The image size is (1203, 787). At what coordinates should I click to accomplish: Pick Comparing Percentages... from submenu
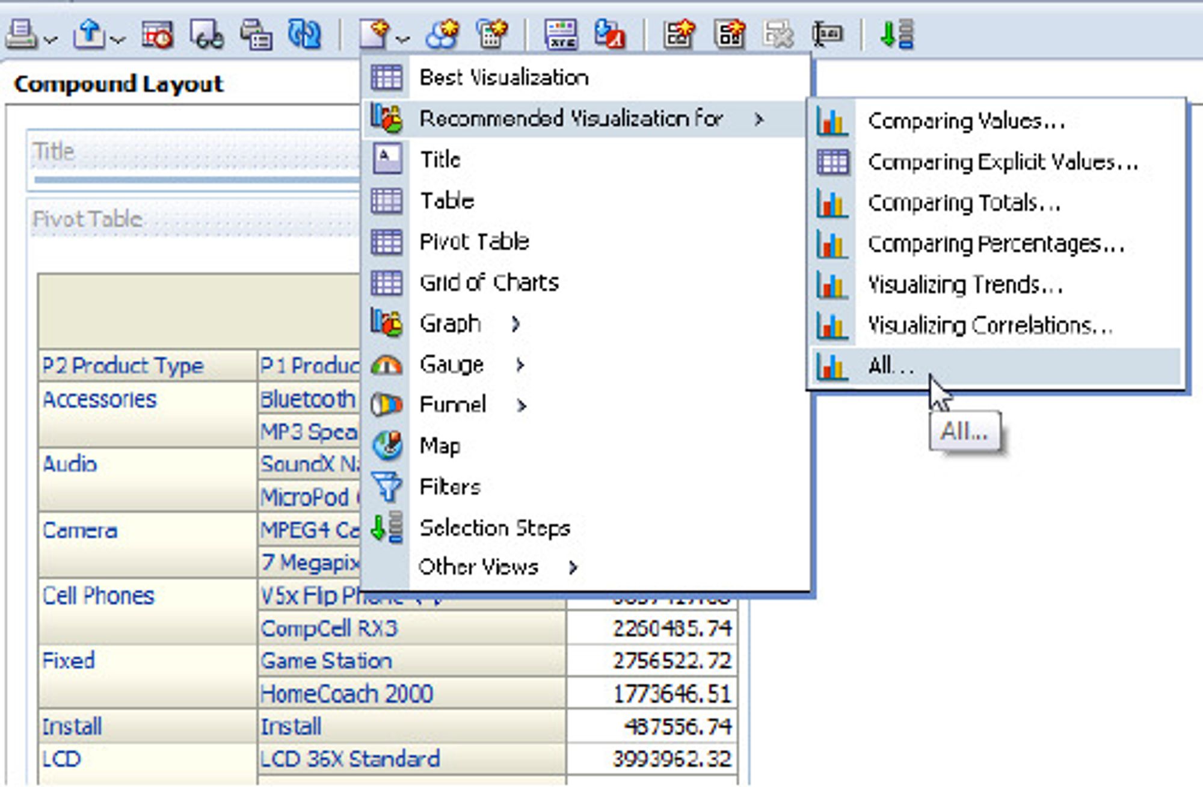[x=996, y=244]
